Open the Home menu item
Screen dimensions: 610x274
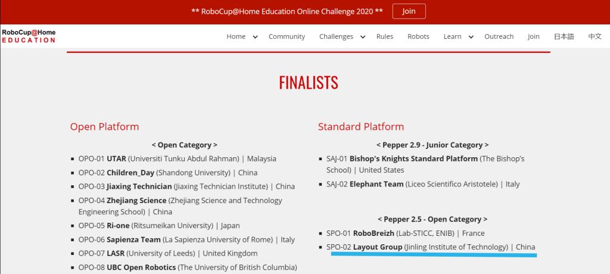point(236,36)
